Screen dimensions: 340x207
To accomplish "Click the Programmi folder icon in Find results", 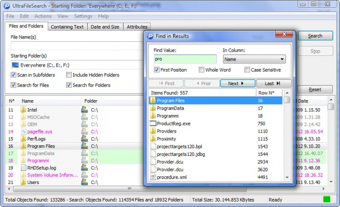I will [153, 116].
